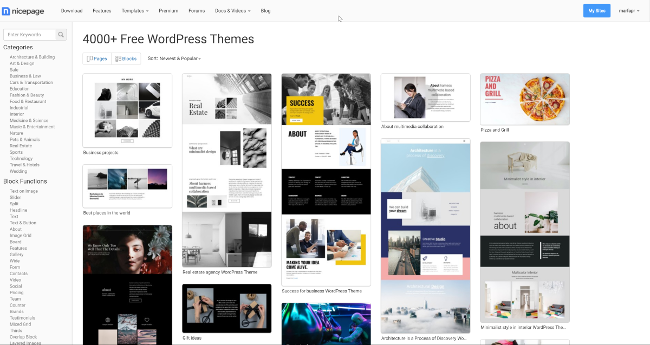This screenshot has width=650, height=345.
Task: Click the My Sites button
Action: point(597,11)
